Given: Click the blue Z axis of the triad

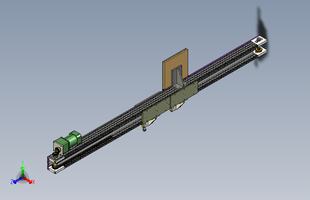Looking at the screenshot, I should pyautogui.click(x=18, y=180).
